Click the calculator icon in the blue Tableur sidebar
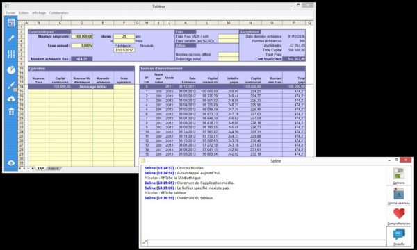The height and width of the screenshot is (250, 417). point(11,23)
